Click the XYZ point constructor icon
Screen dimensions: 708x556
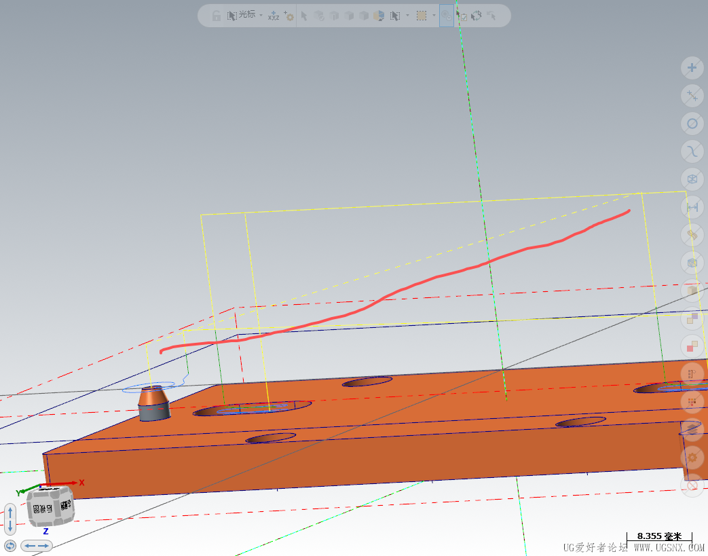point(273,16)
